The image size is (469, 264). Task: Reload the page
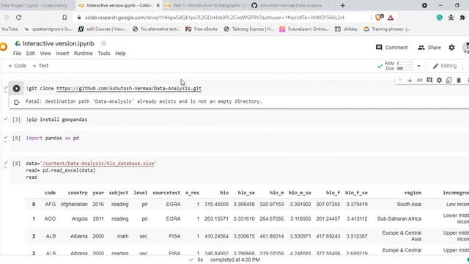(18, 18)
